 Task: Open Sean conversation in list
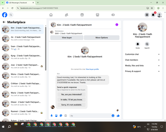click(x=22, y=48)
